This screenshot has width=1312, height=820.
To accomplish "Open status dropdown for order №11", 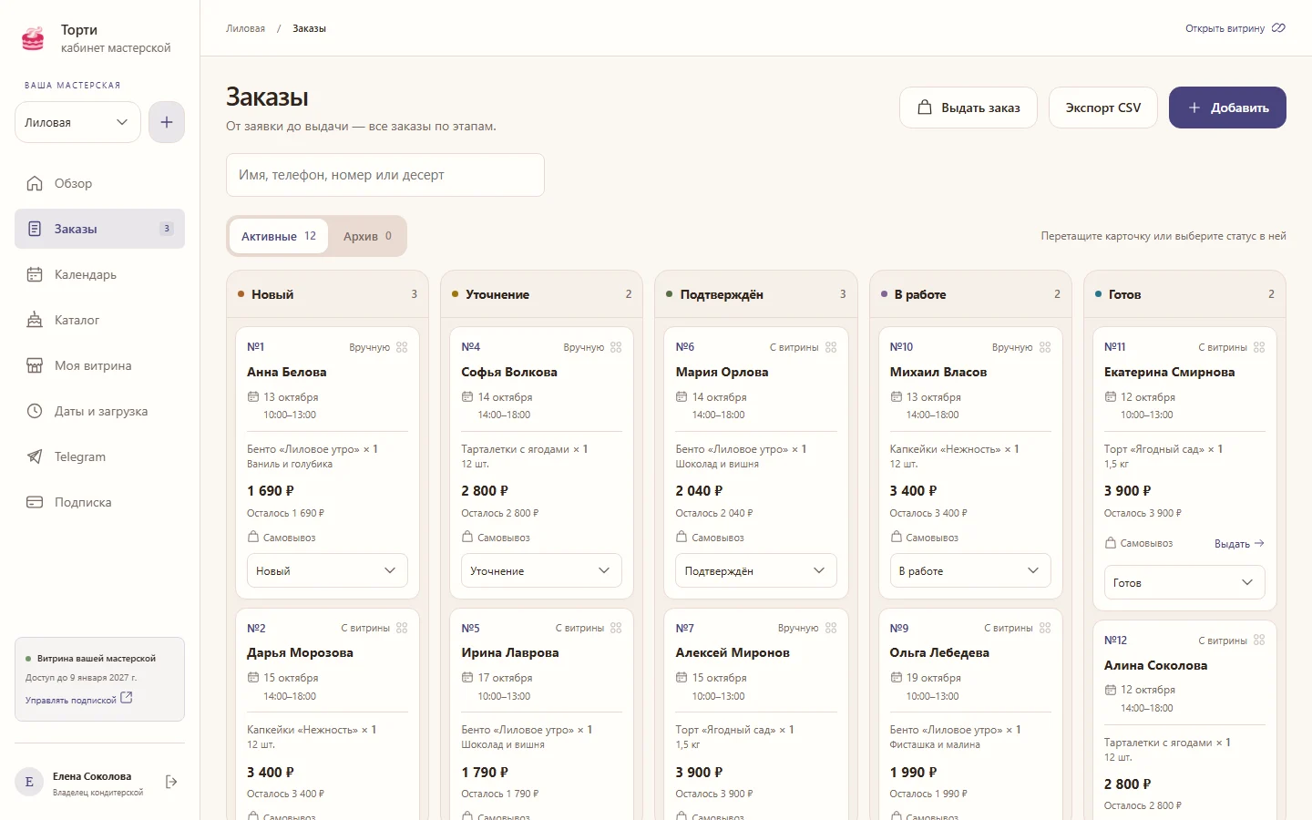I will point(1184,582).
